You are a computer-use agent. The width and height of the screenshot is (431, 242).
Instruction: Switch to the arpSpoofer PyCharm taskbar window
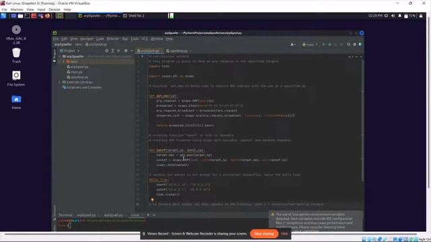click(99, 16)
